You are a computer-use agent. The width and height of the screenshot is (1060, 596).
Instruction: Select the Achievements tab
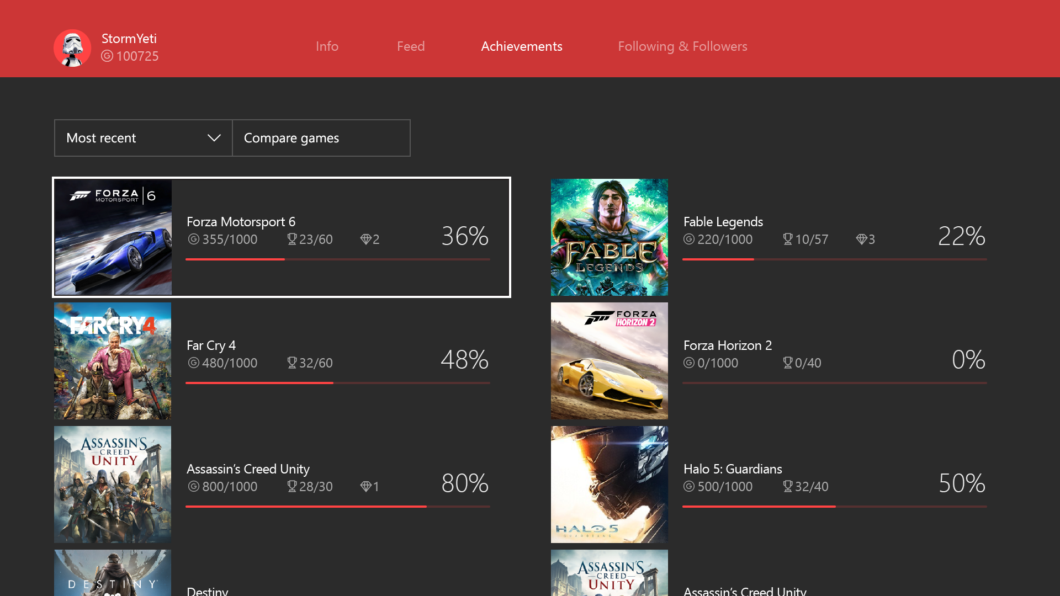coord(522,46)
